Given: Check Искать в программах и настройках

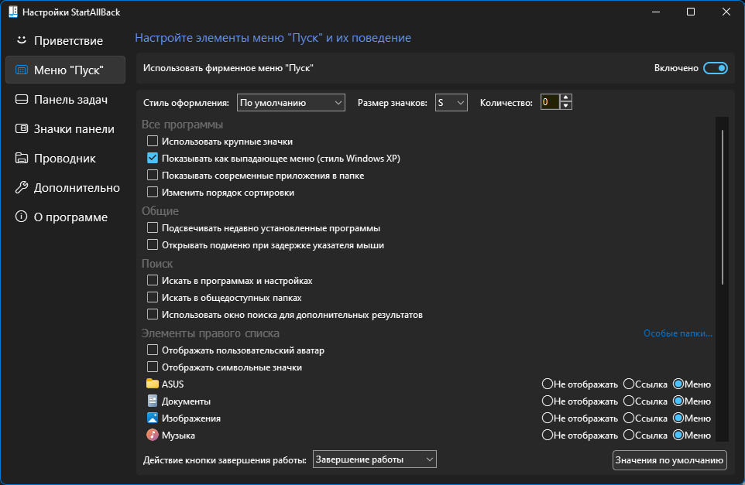Looking at the screenshot, I should [x=153, y=281].
